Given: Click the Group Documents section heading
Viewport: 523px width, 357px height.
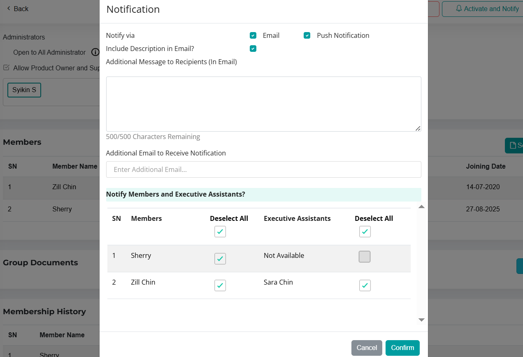Looking at the screenshot, I should click(40, 262).
